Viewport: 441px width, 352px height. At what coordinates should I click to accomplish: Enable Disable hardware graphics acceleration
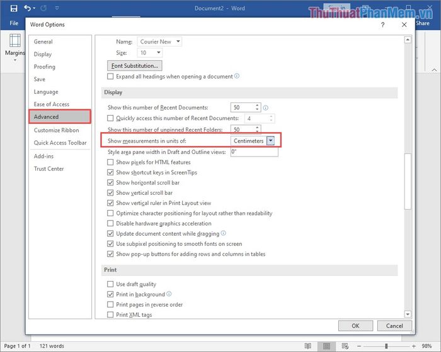pos(110,223)
